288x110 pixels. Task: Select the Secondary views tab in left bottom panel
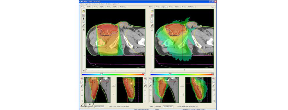pyautogui.click(x=100, y=106)
